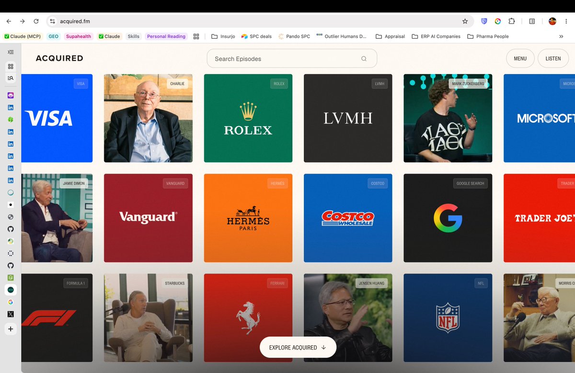575x373 pixels.
Task: Open the Microsoft episode tile
Action: coord(539,118)
